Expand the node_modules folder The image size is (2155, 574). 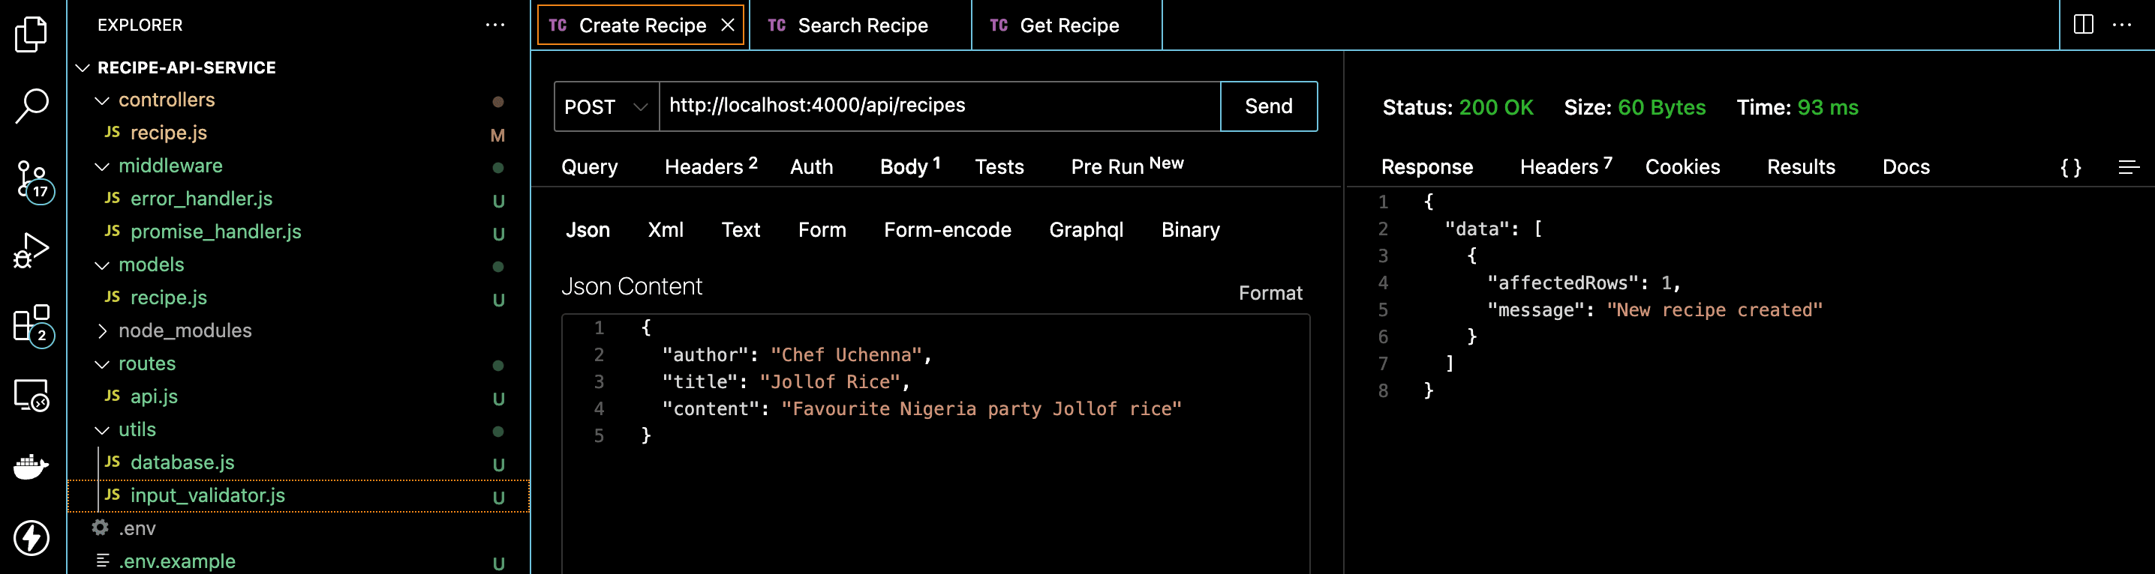[184, 331]
